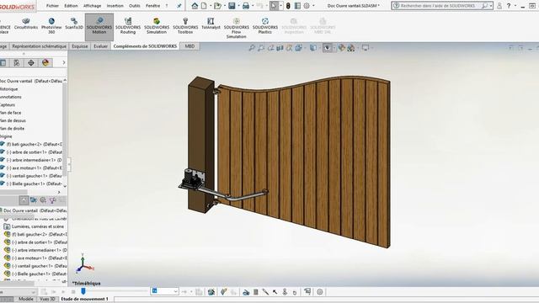
Task: Select the Vues 3D bottom tab
Action: point(47,299)
